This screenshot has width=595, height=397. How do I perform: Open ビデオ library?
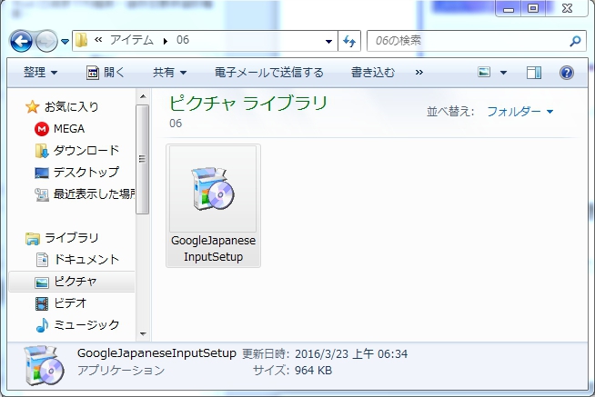(70, 303)
